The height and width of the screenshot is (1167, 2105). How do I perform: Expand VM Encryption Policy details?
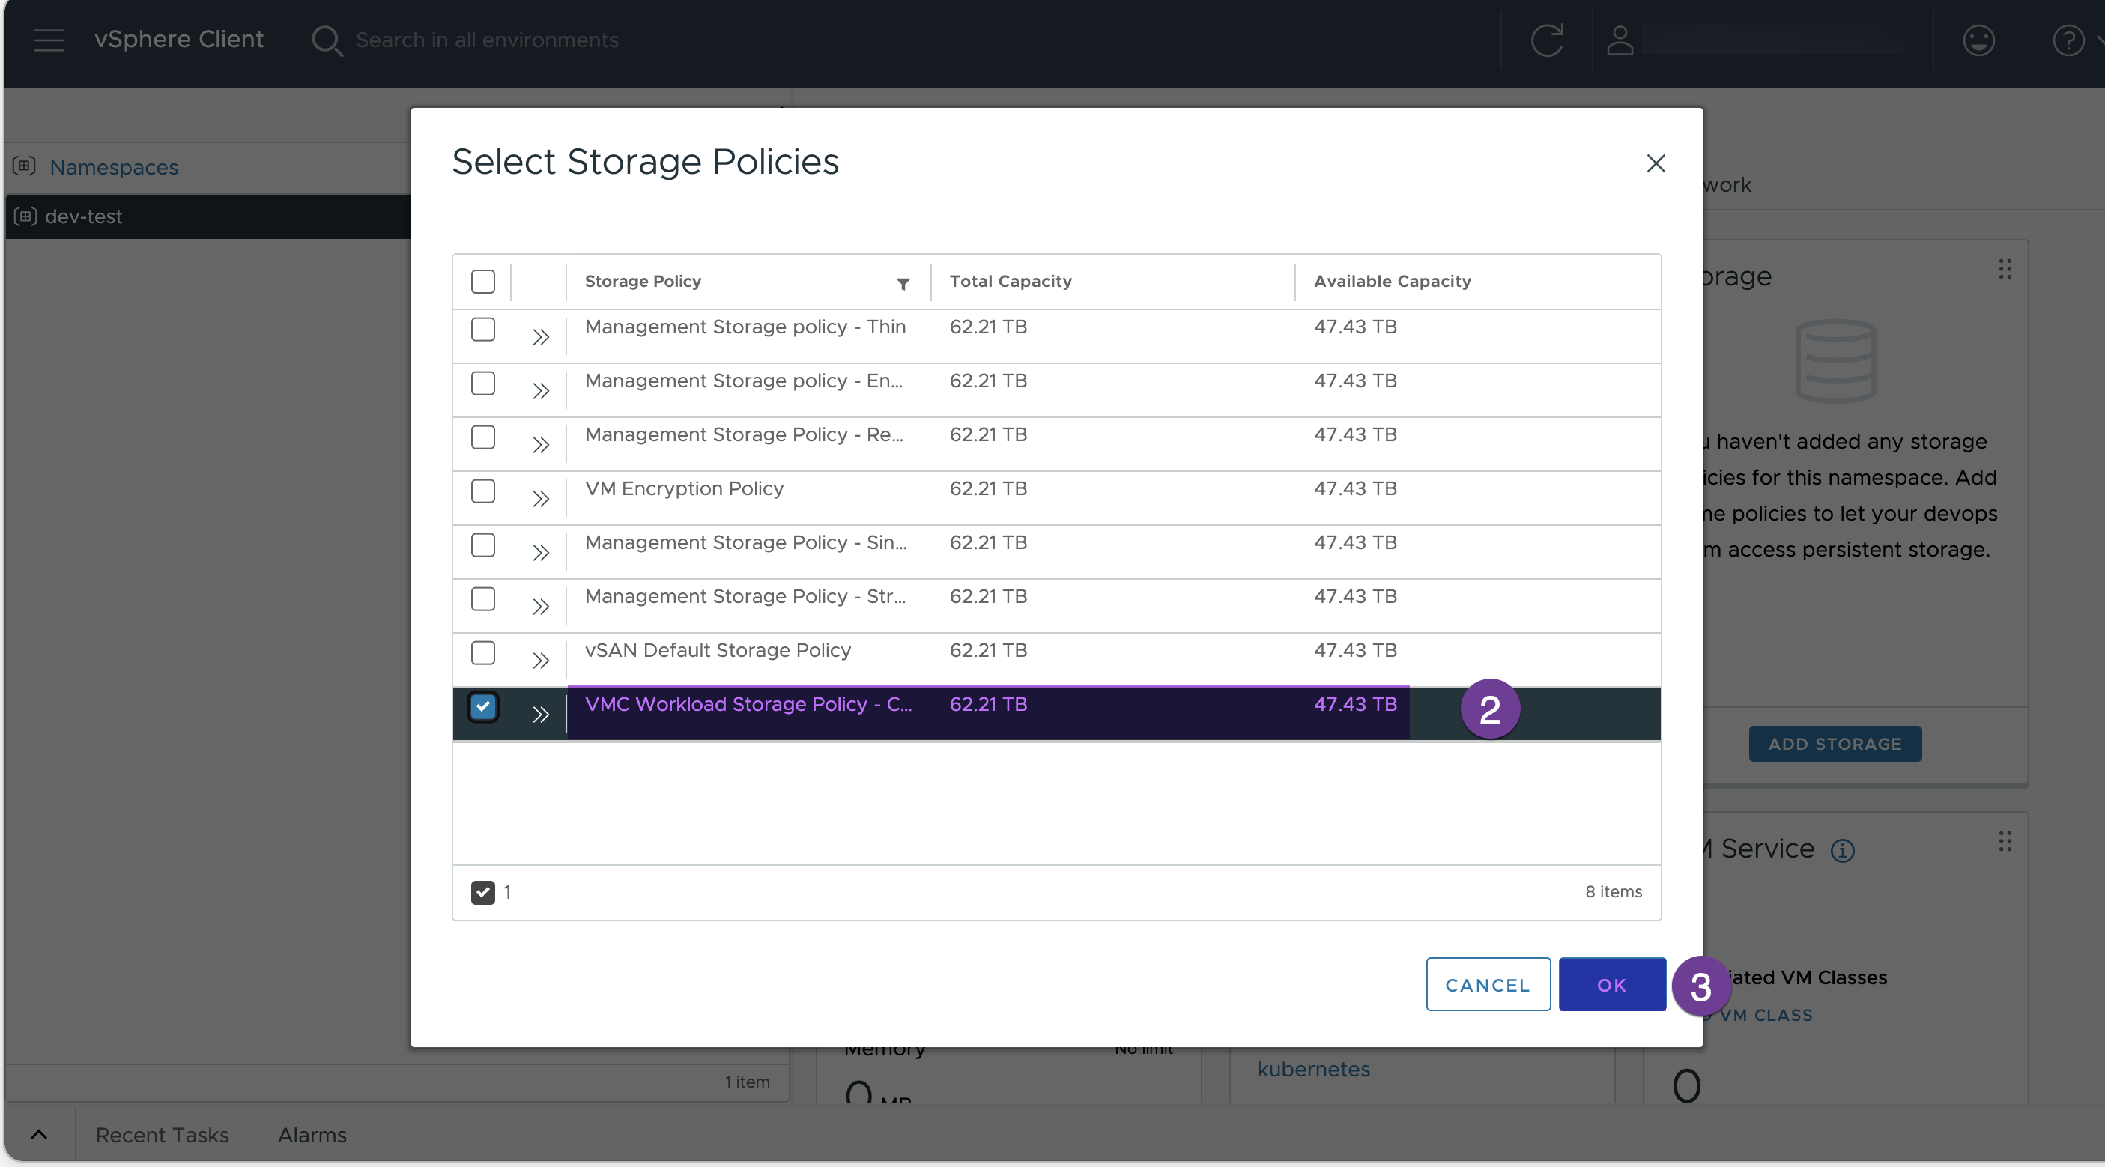coord(540,499)
